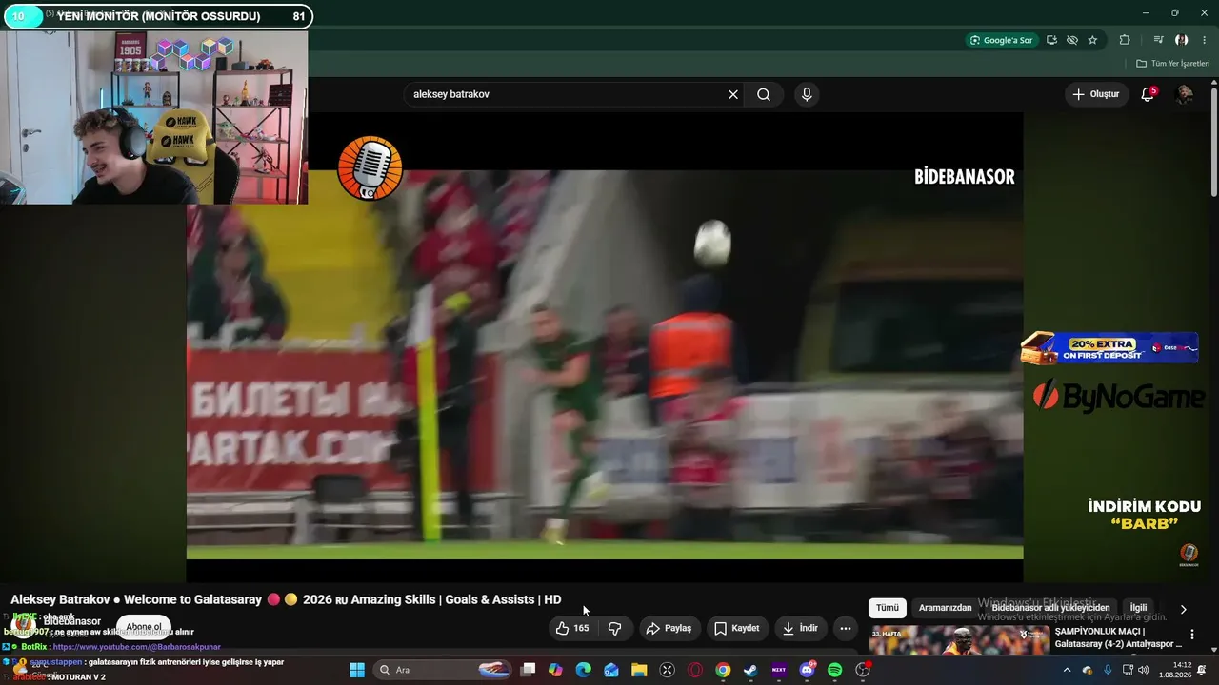The height and width of the screenshot is (685, 1219).
Task: Open Outlook from the taskbar
Action: pyautogui.click(x=611, y=670)
